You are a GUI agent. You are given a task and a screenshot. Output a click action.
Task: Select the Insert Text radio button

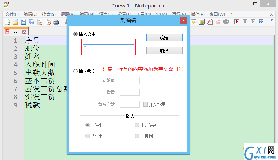75,34
